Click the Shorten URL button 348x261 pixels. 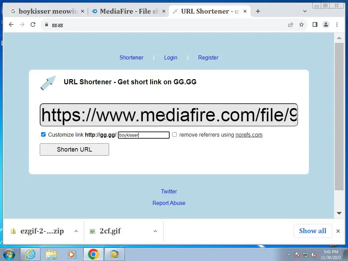(74, 150)
